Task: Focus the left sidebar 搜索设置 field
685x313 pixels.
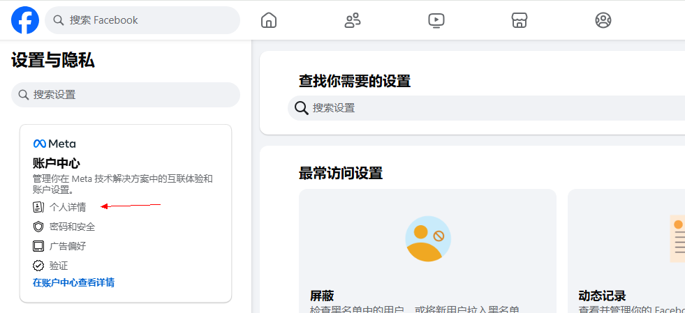Action: 126,95
